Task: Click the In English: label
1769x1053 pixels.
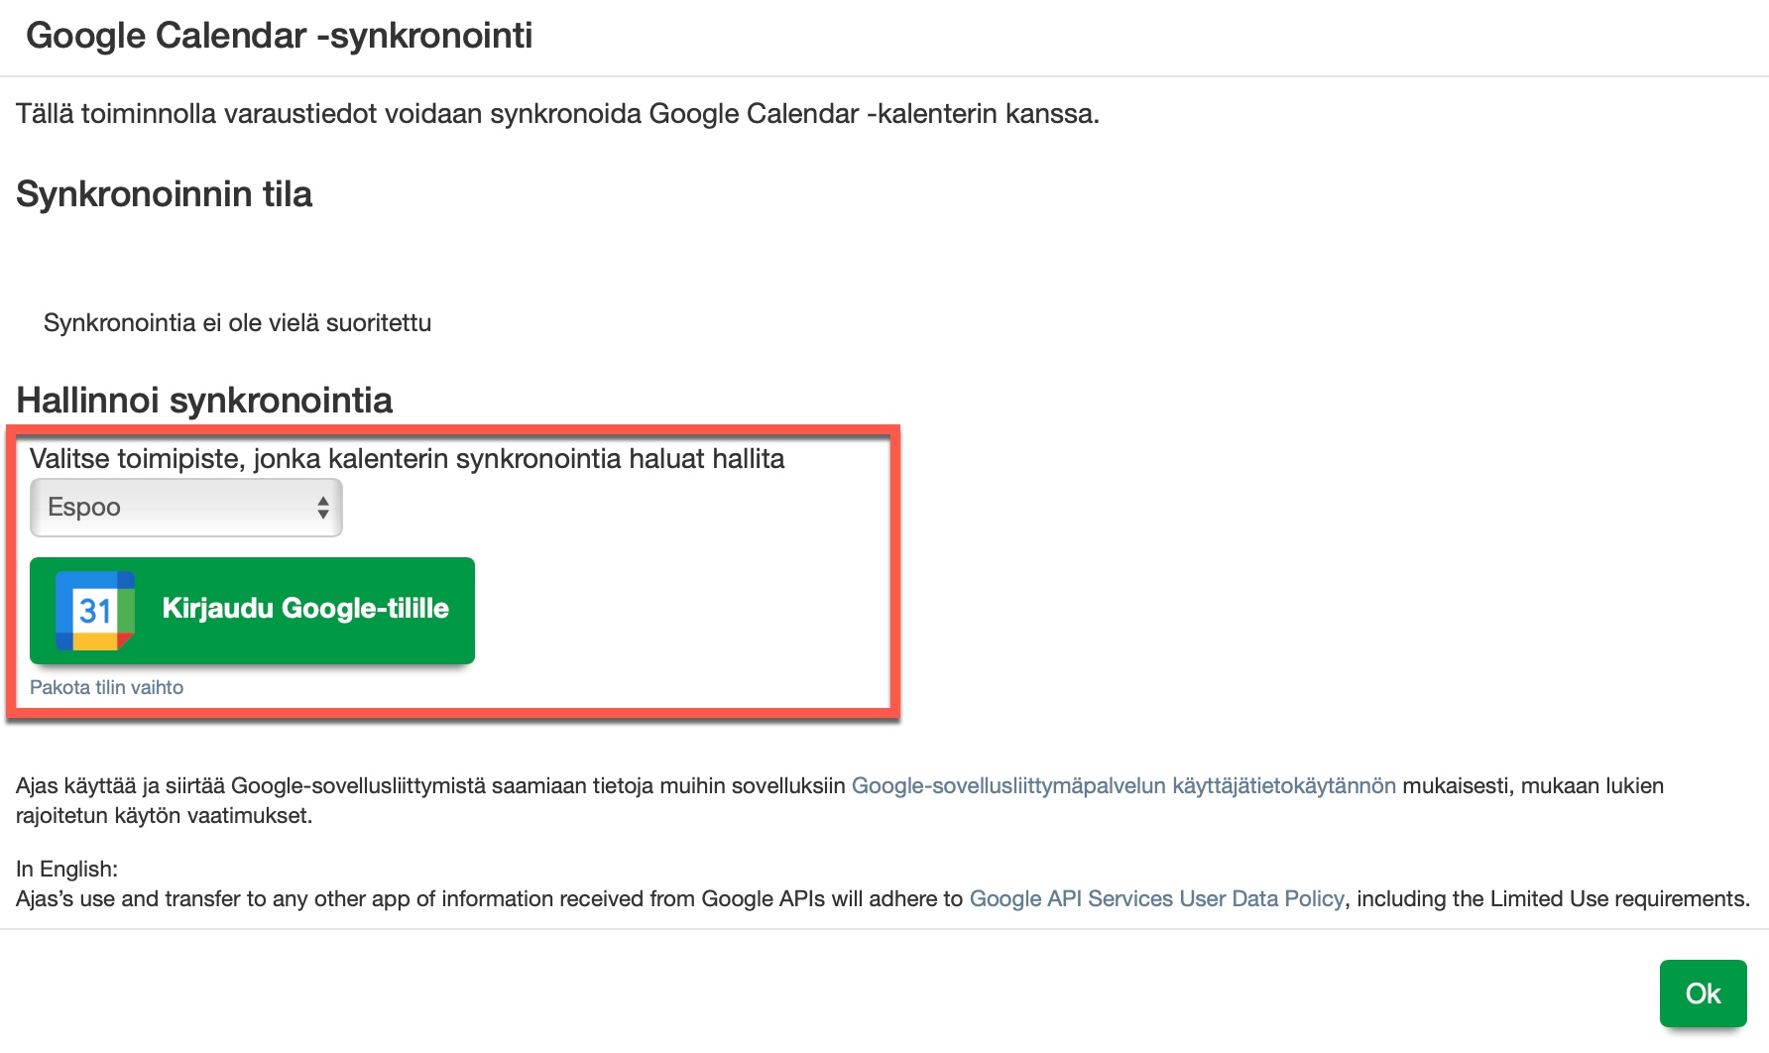Action: pyautogui.click(x=66, y=870)
